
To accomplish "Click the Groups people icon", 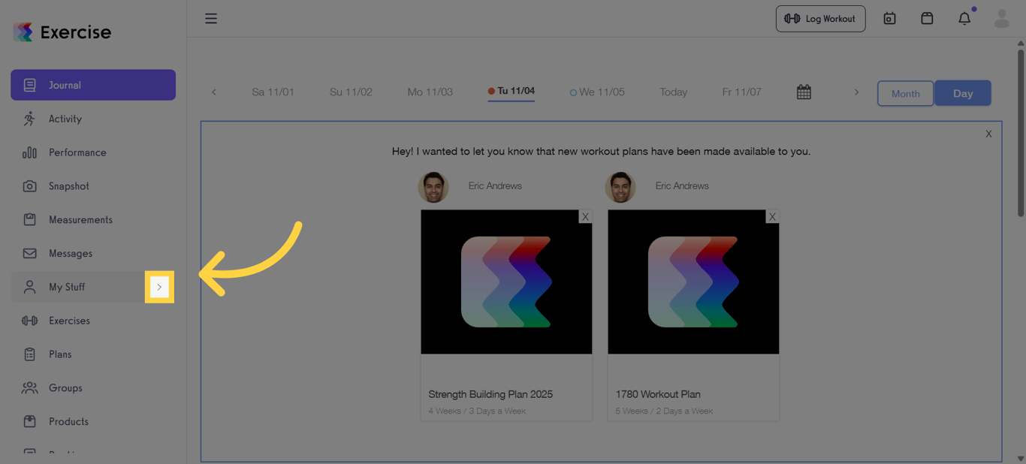I will click(29, 388).
